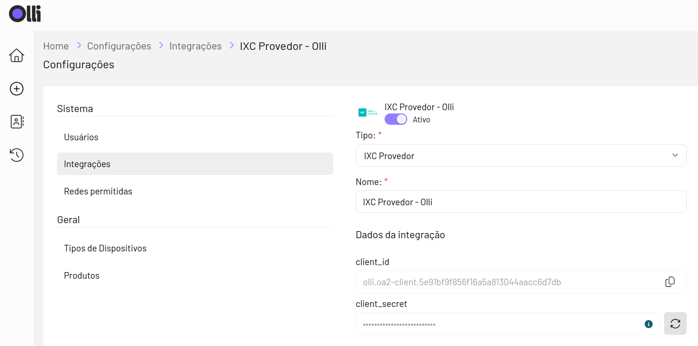Screen dimensions: 698x346
Task: Open the Home icon in sidebar
Action: [x=16, y=55]
